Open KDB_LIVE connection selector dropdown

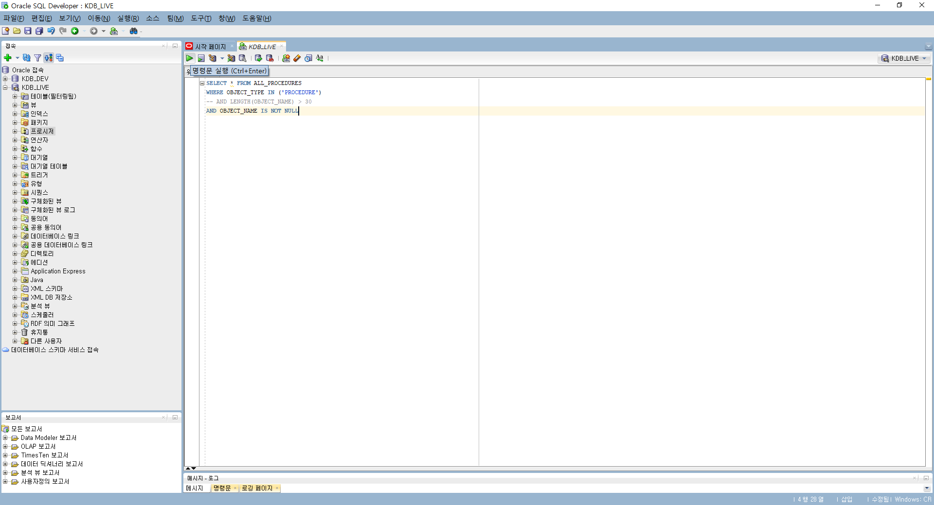pos(905,58)
